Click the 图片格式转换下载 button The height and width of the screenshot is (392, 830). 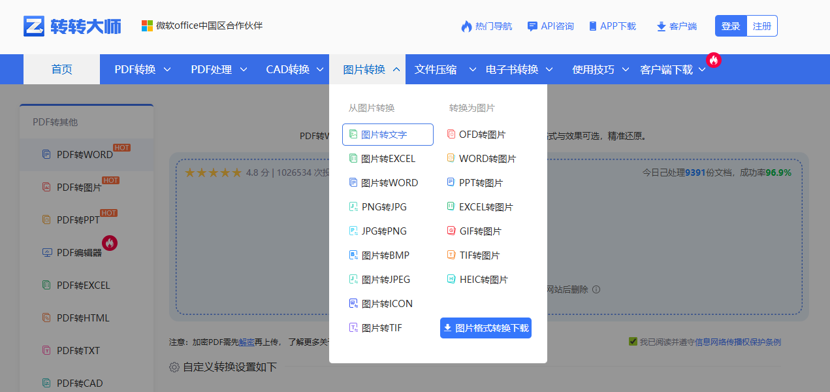coord(486,328)
